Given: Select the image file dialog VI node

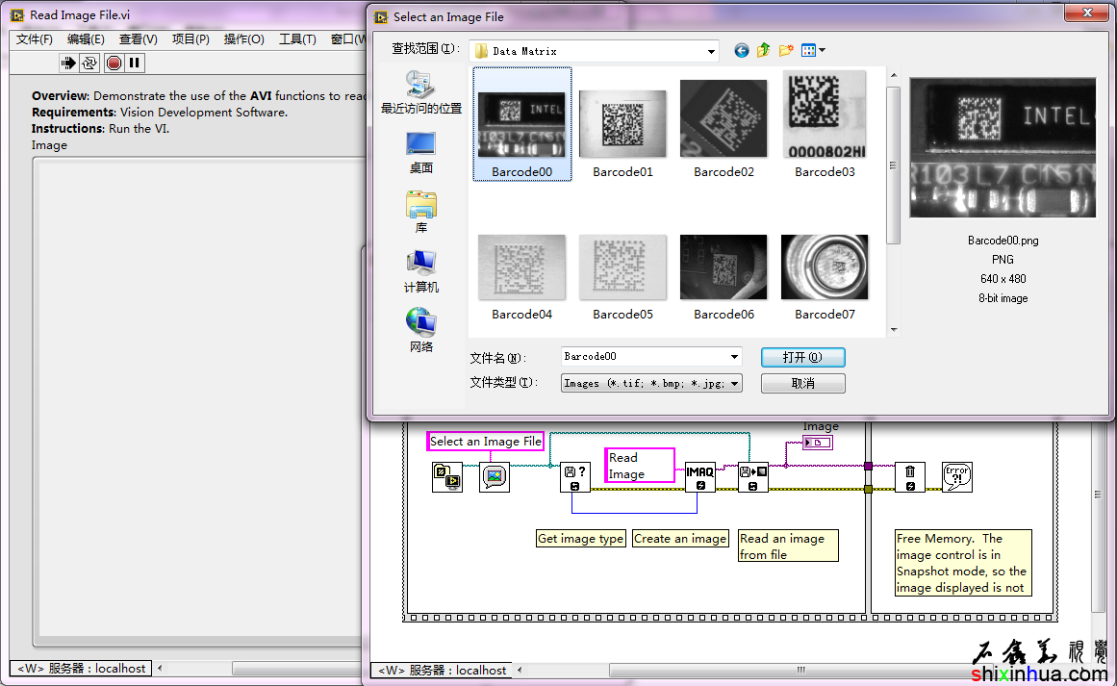Looking at the screenshot, I should (495, 477).
